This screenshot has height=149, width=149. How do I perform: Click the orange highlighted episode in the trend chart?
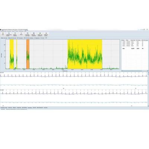click(x=28, y=54)
